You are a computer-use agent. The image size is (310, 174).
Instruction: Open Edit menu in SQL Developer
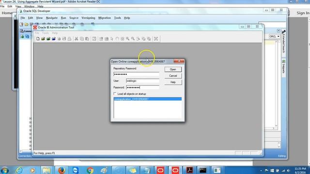(x=31, y=18)
